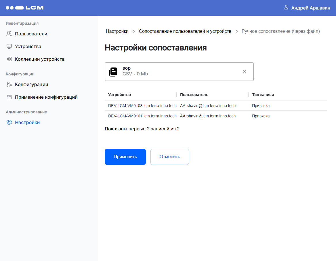Select the DEV-LCM-VM0103 device row
Screen dimensions: 336x261
click(142, 106)
